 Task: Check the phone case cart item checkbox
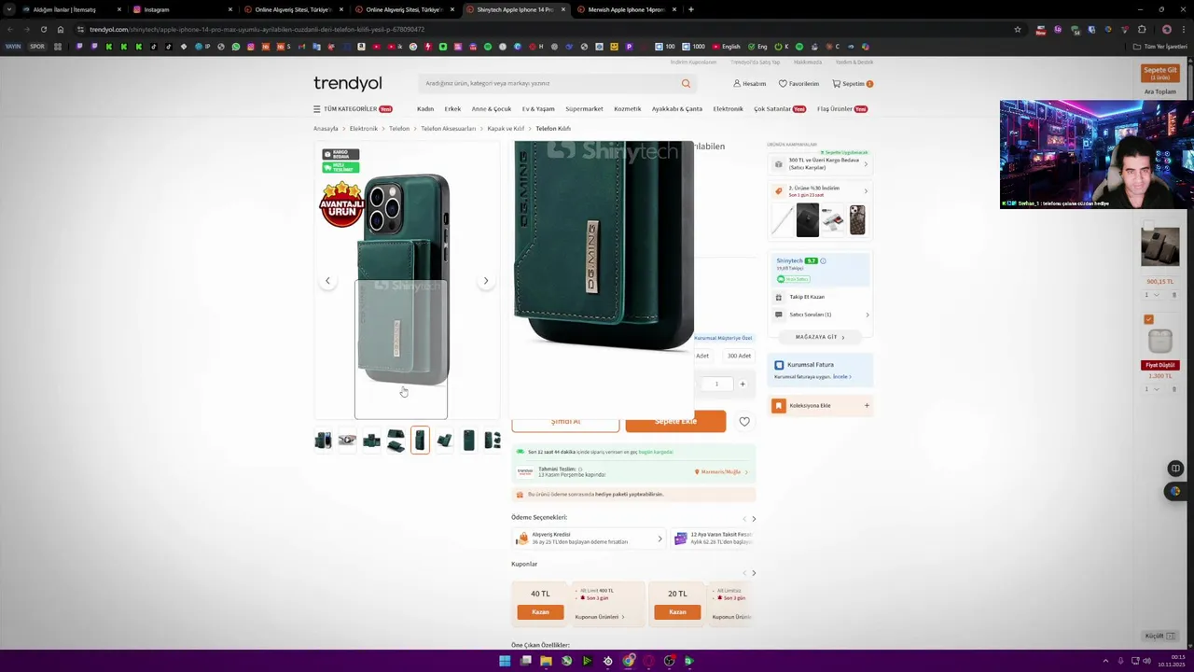coord(1148,225)
